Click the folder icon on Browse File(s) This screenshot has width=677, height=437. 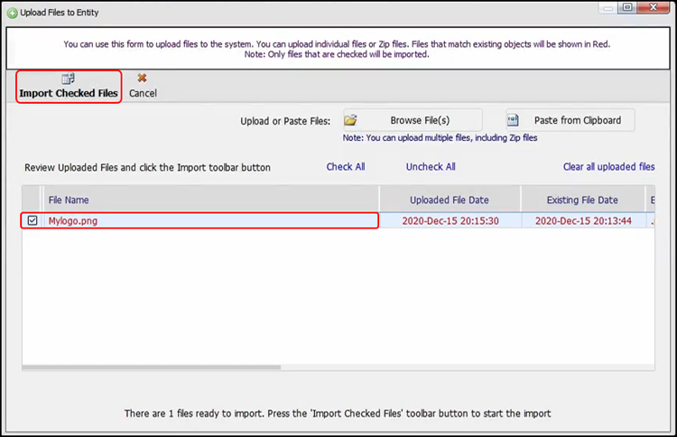point(350,120)
